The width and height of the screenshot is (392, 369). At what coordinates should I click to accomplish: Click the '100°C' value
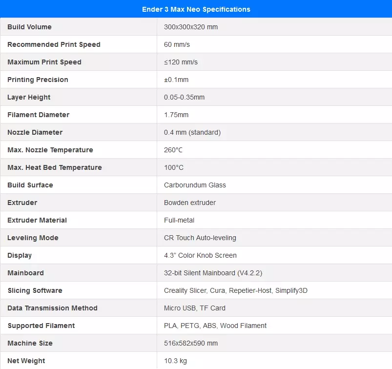174,167
